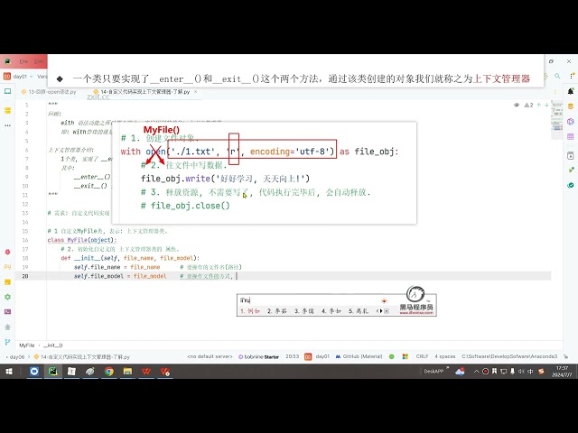Screen dimensions: 578x433
Task: Click '<no default server>' status widget
Action: point(210,356)
